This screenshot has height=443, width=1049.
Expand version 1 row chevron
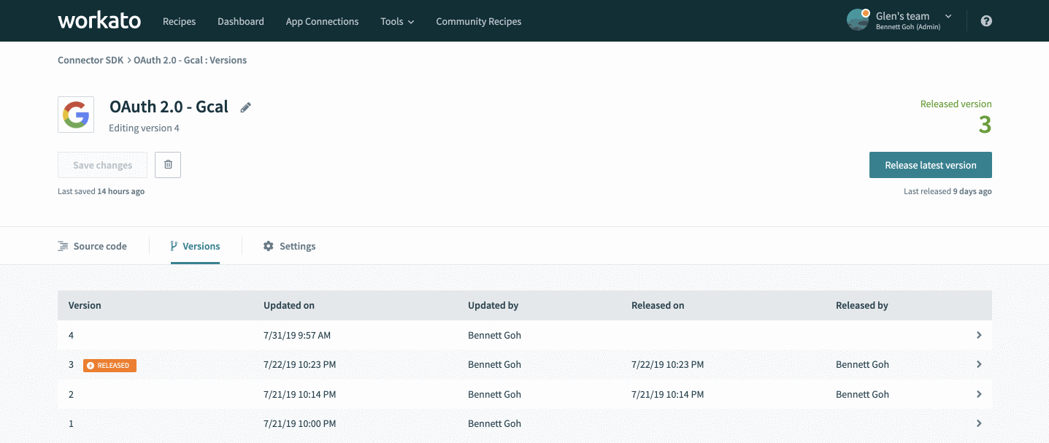point(979,423)
